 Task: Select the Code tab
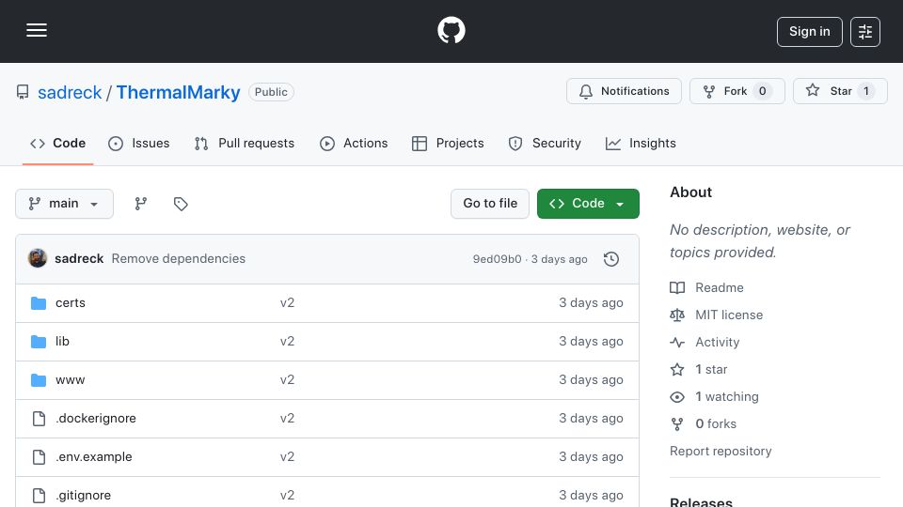(x=57, y=143)
